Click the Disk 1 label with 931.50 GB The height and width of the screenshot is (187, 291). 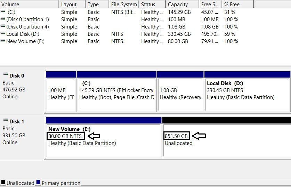23,137
